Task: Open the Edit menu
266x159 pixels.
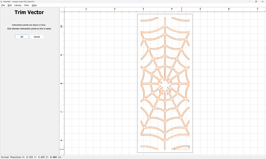Action: click(9, 5)
